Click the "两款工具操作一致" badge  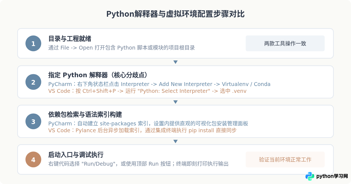click(285, 43)
